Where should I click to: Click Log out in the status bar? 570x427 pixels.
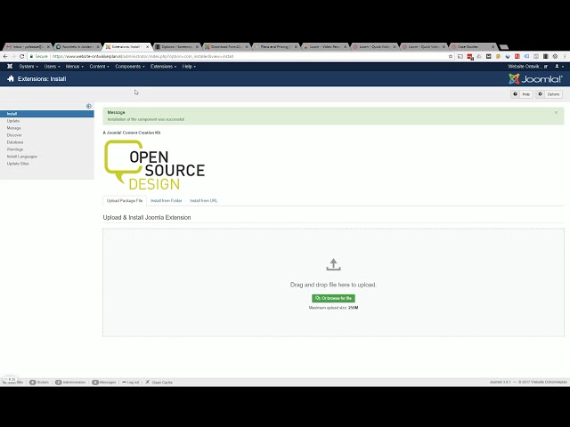click(131, 383)
